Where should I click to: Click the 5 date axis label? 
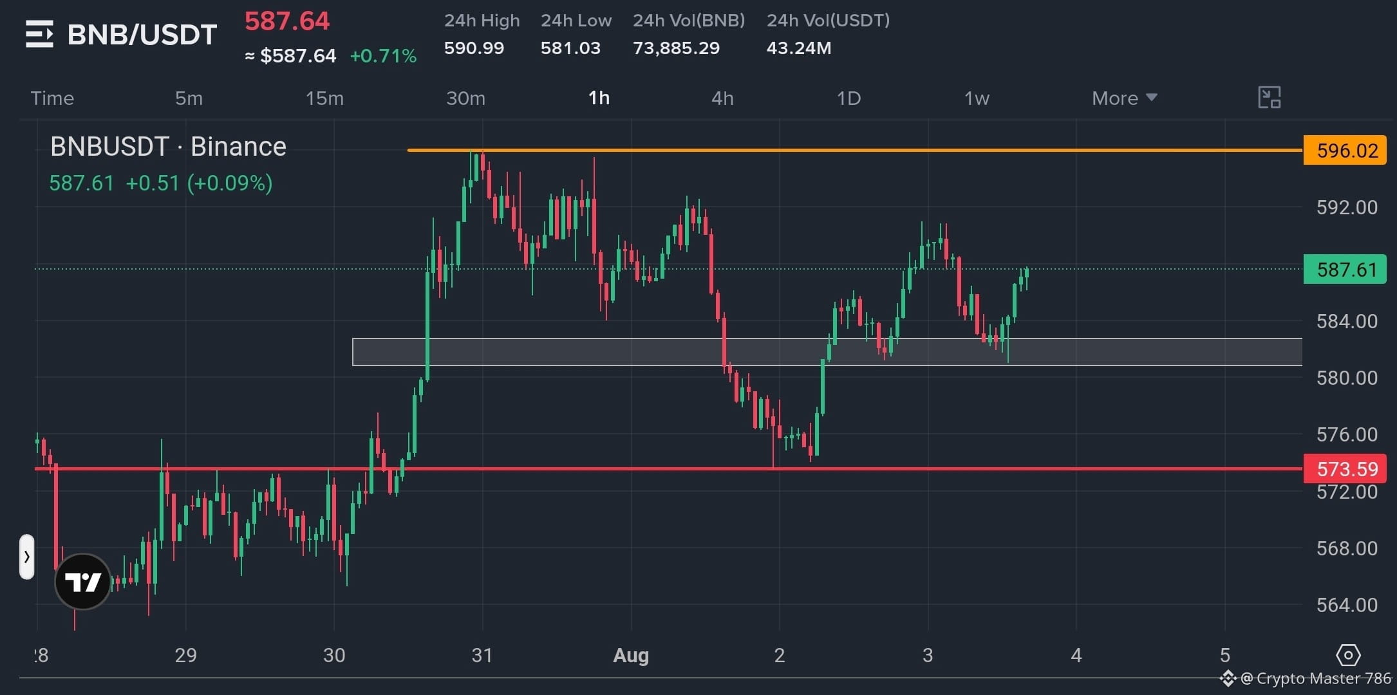(1225, 655)
